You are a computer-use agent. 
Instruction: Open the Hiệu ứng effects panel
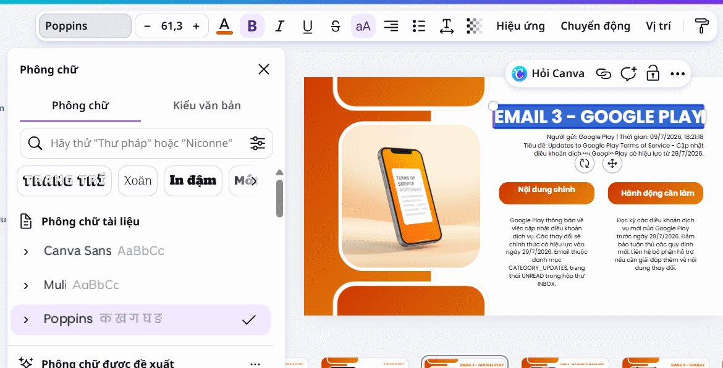pyautogui.click(x=520, y=26)
